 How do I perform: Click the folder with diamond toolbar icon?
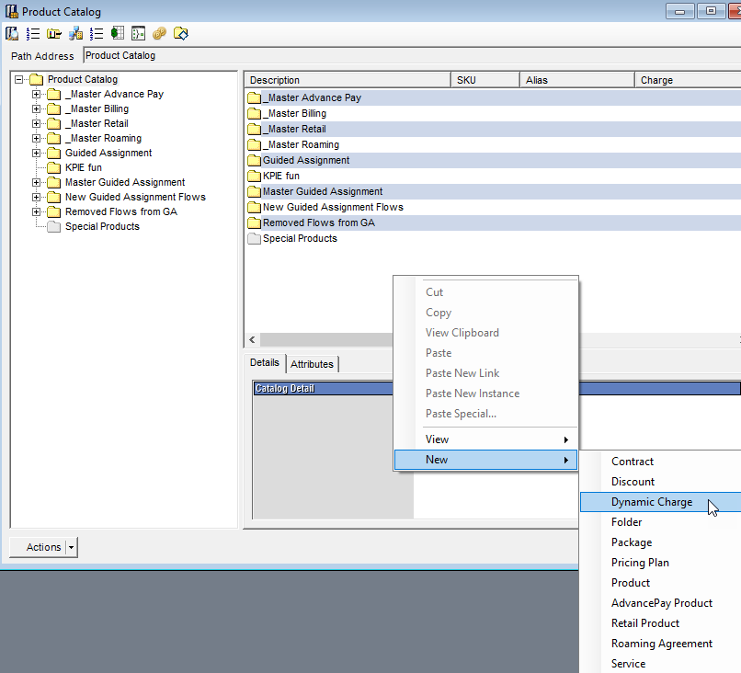(x=180, y=33)
